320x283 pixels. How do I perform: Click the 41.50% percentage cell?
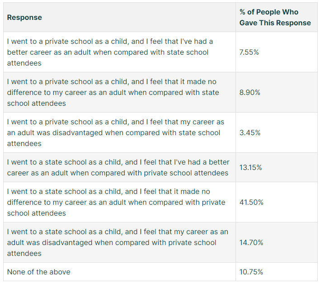click(x=251, y=202)
